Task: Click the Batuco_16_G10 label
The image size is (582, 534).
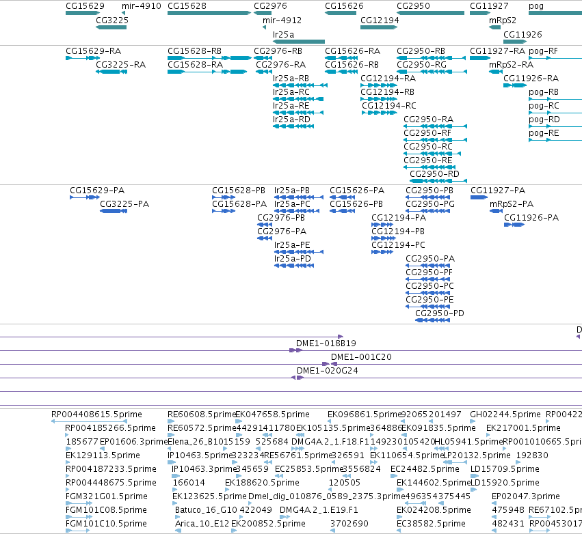Action: 206,510
